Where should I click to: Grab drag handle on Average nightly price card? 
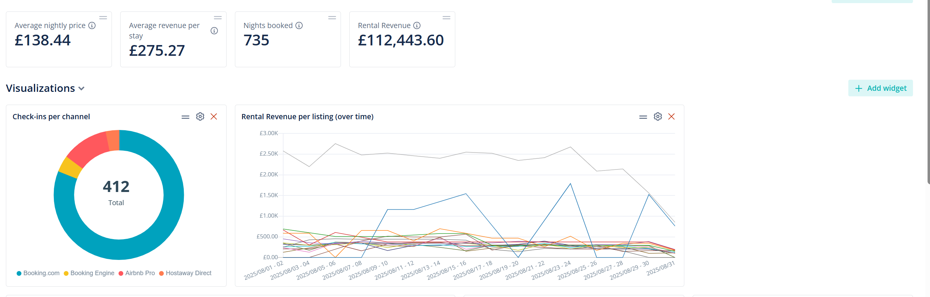[103, 18]
